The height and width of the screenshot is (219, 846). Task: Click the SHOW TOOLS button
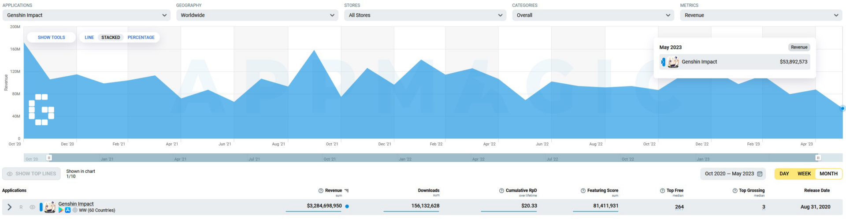pyautogui.click(x=51, y=37)
